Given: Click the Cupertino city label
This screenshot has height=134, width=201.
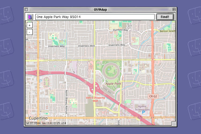Looking at the screenshot, I should point(38,118).
